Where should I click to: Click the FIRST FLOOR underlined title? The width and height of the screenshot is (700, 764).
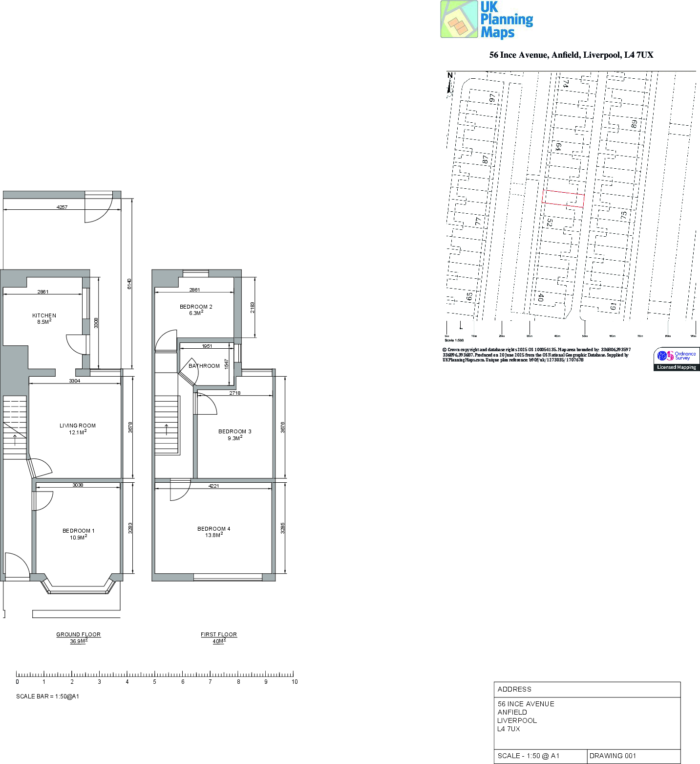218,634
